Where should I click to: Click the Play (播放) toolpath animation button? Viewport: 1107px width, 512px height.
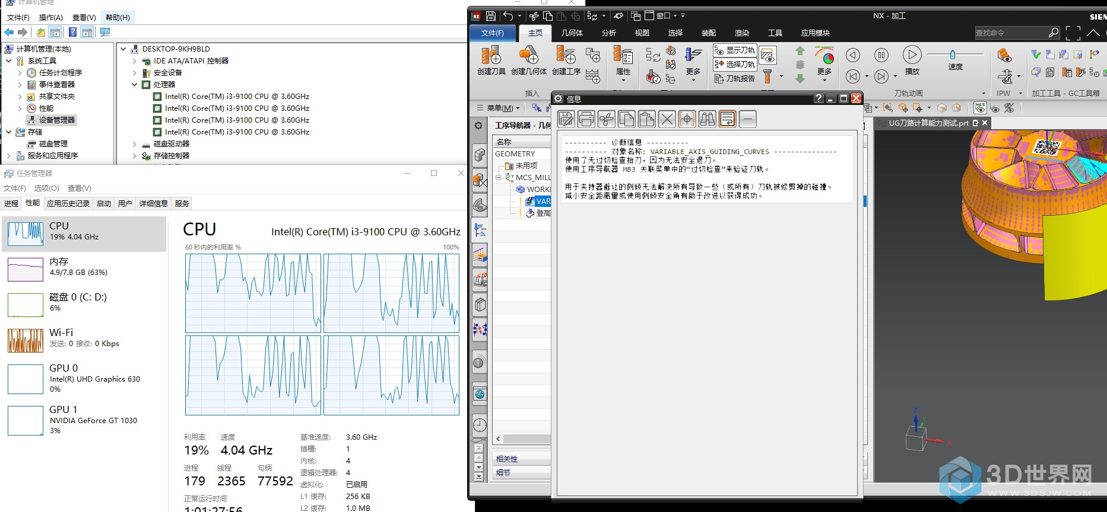pos(912,55)
